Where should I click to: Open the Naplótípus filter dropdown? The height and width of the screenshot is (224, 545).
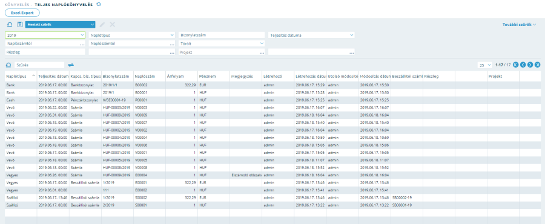(132, 35)
